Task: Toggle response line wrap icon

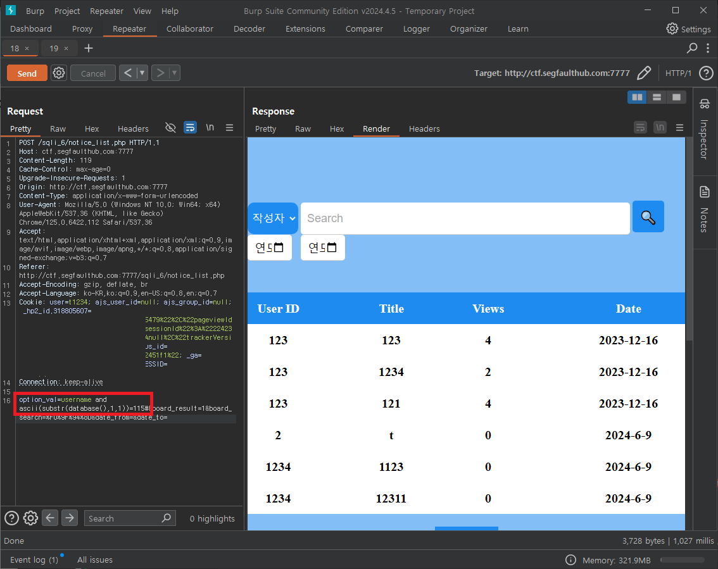Action: point(640,127)
